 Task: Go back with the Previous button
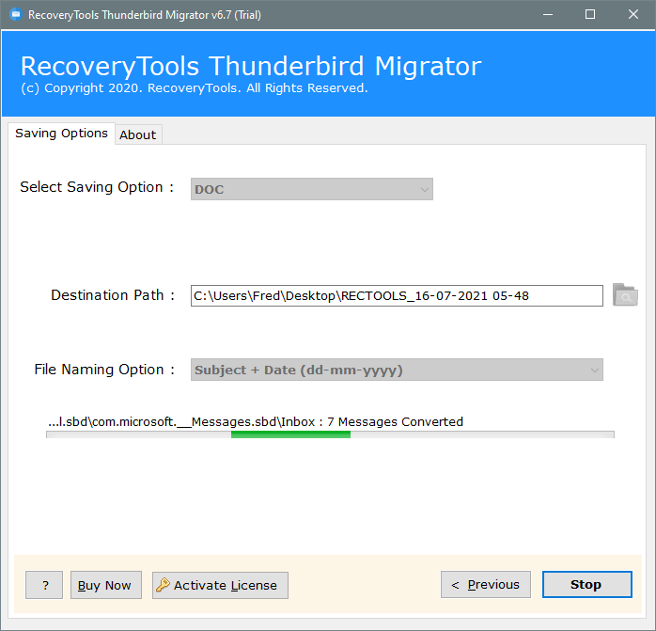[x=486, y=585]
